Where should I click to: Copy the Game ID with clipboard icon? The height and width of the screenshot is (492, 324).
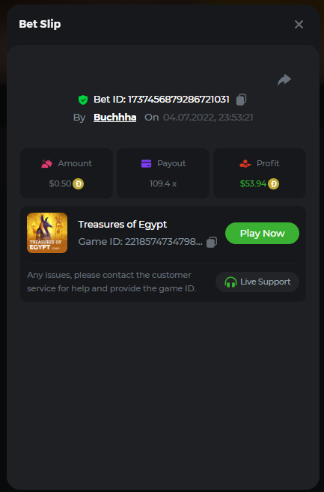tap(212, 242)
